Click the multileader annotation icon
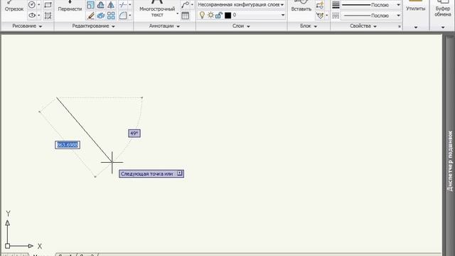The width and height of the screenshot is (455, 256). (x=185, y=5)
